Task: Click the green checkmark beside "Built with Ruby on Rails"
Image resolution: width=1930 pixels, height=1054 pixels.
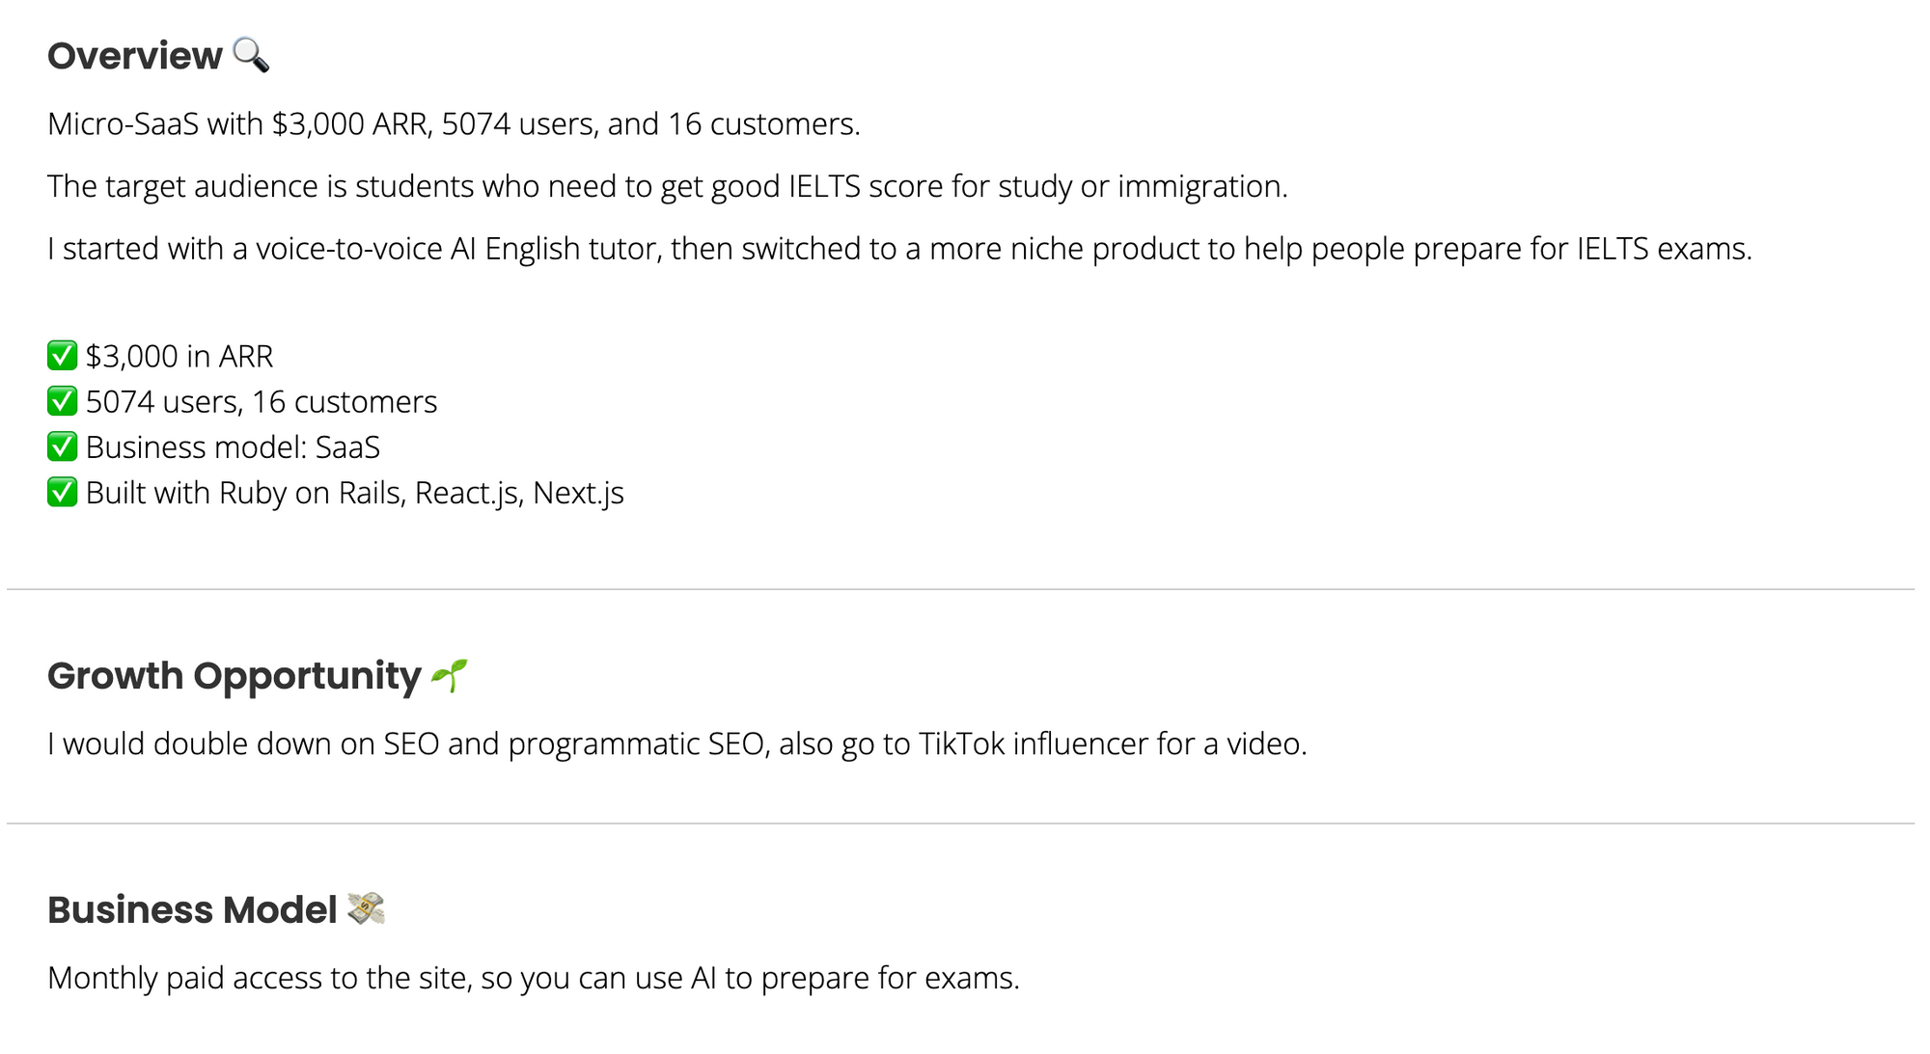Action: click(62, 492)
